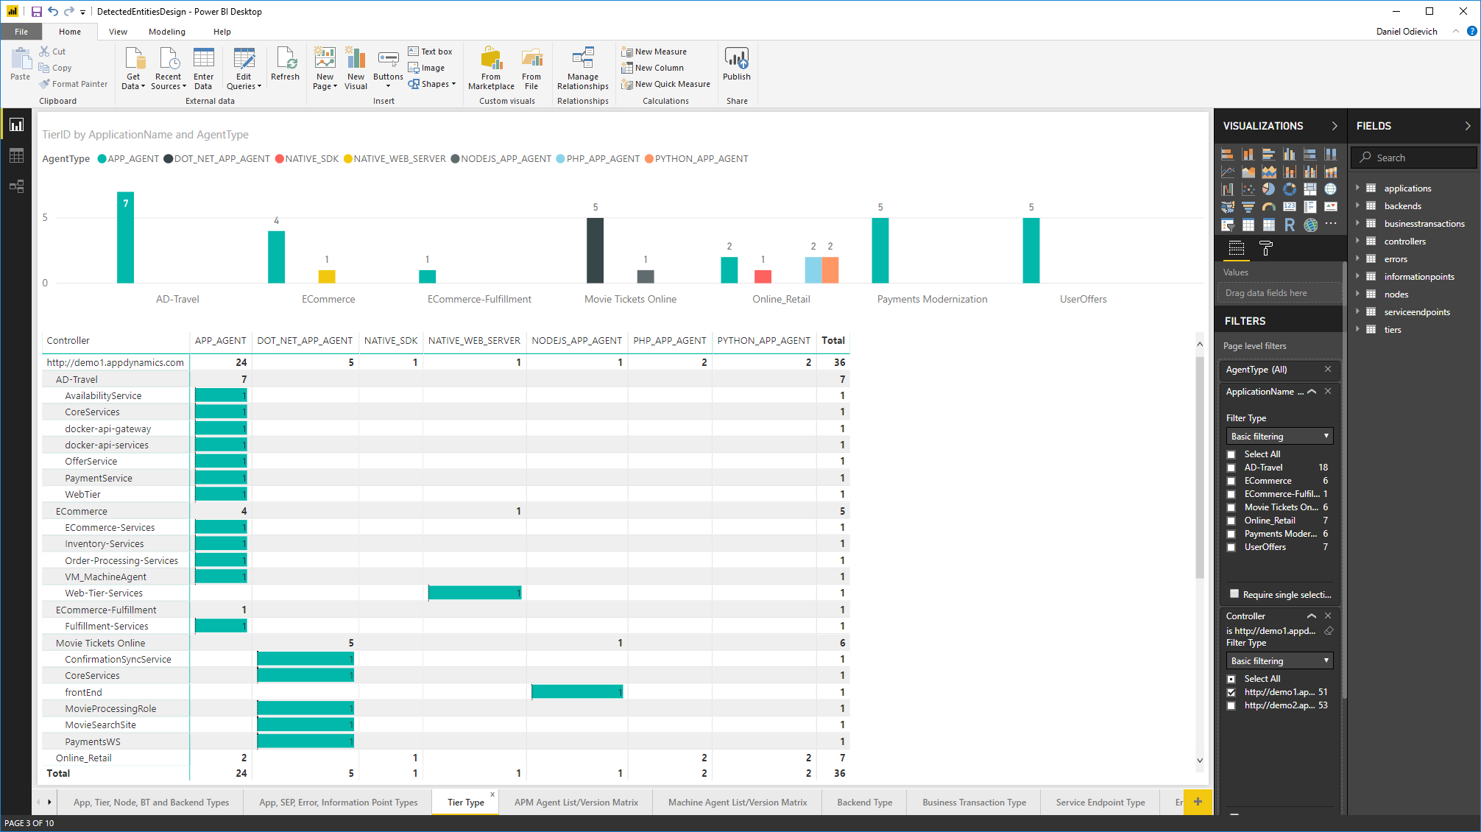Select the donut chart visualization
1481x832 pixels.
point(1289,189)
